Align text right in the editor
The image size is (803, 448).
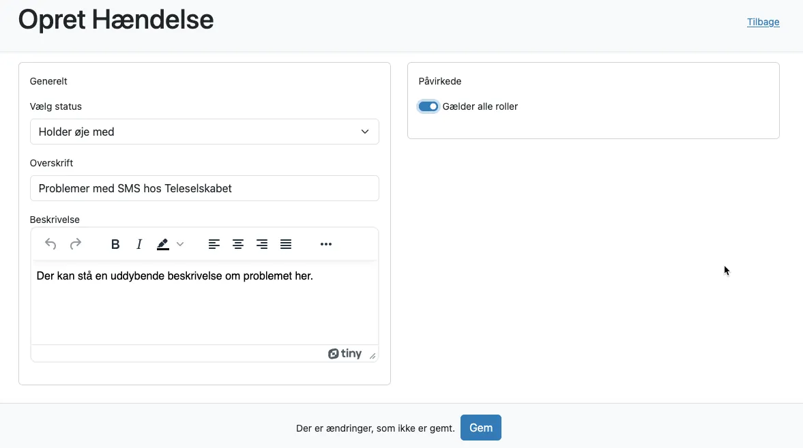click(262, 244)
